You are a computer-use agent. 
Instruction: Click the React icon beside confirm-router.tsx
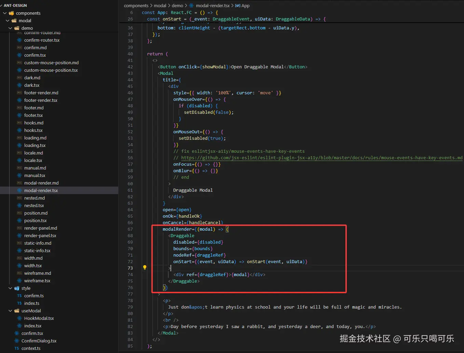click(19, 40)
